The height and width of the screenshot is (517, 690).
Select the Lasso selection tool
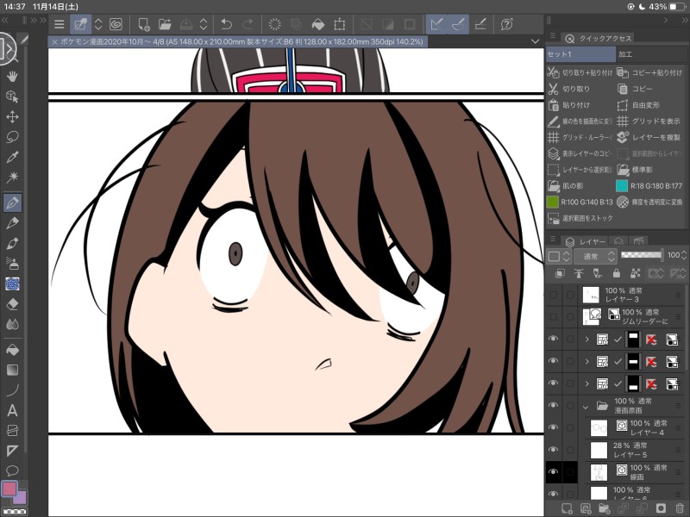pos(12,137)
